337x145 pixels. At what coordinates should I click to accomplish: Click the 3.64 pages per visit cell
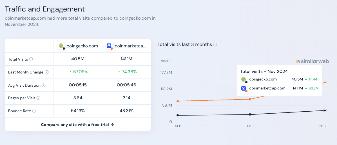click(78, 98)
